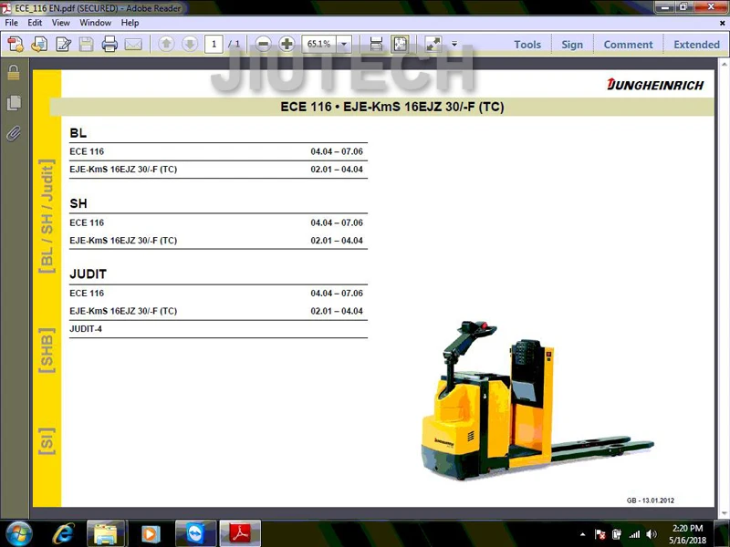
Task: Open the Comment pane
Action: click(628, 45)
